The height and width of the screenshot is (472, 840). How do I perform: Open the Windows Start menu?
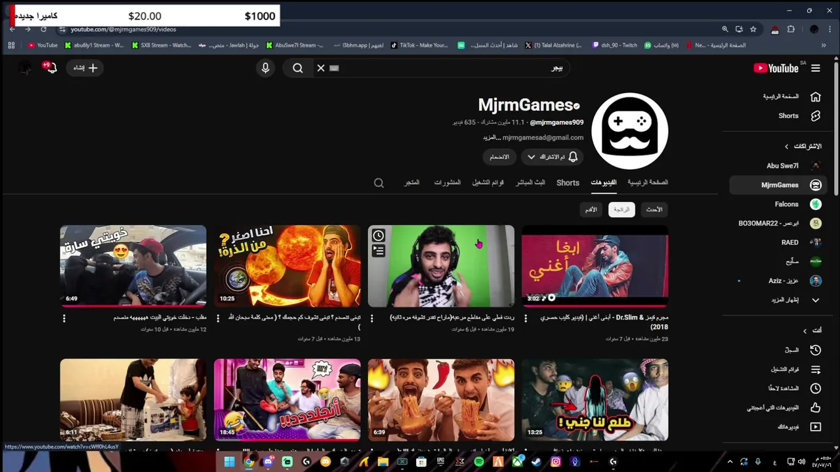229,462
